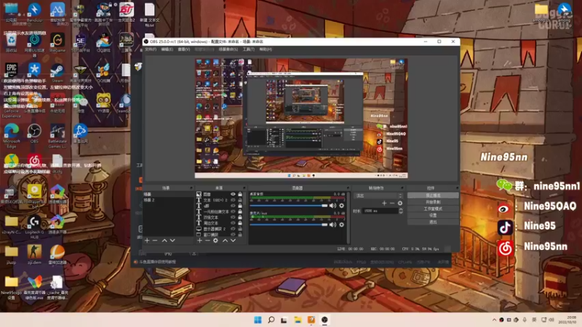
Task: Open source properties gear in Sources dock
Action: tap(215, 241)
